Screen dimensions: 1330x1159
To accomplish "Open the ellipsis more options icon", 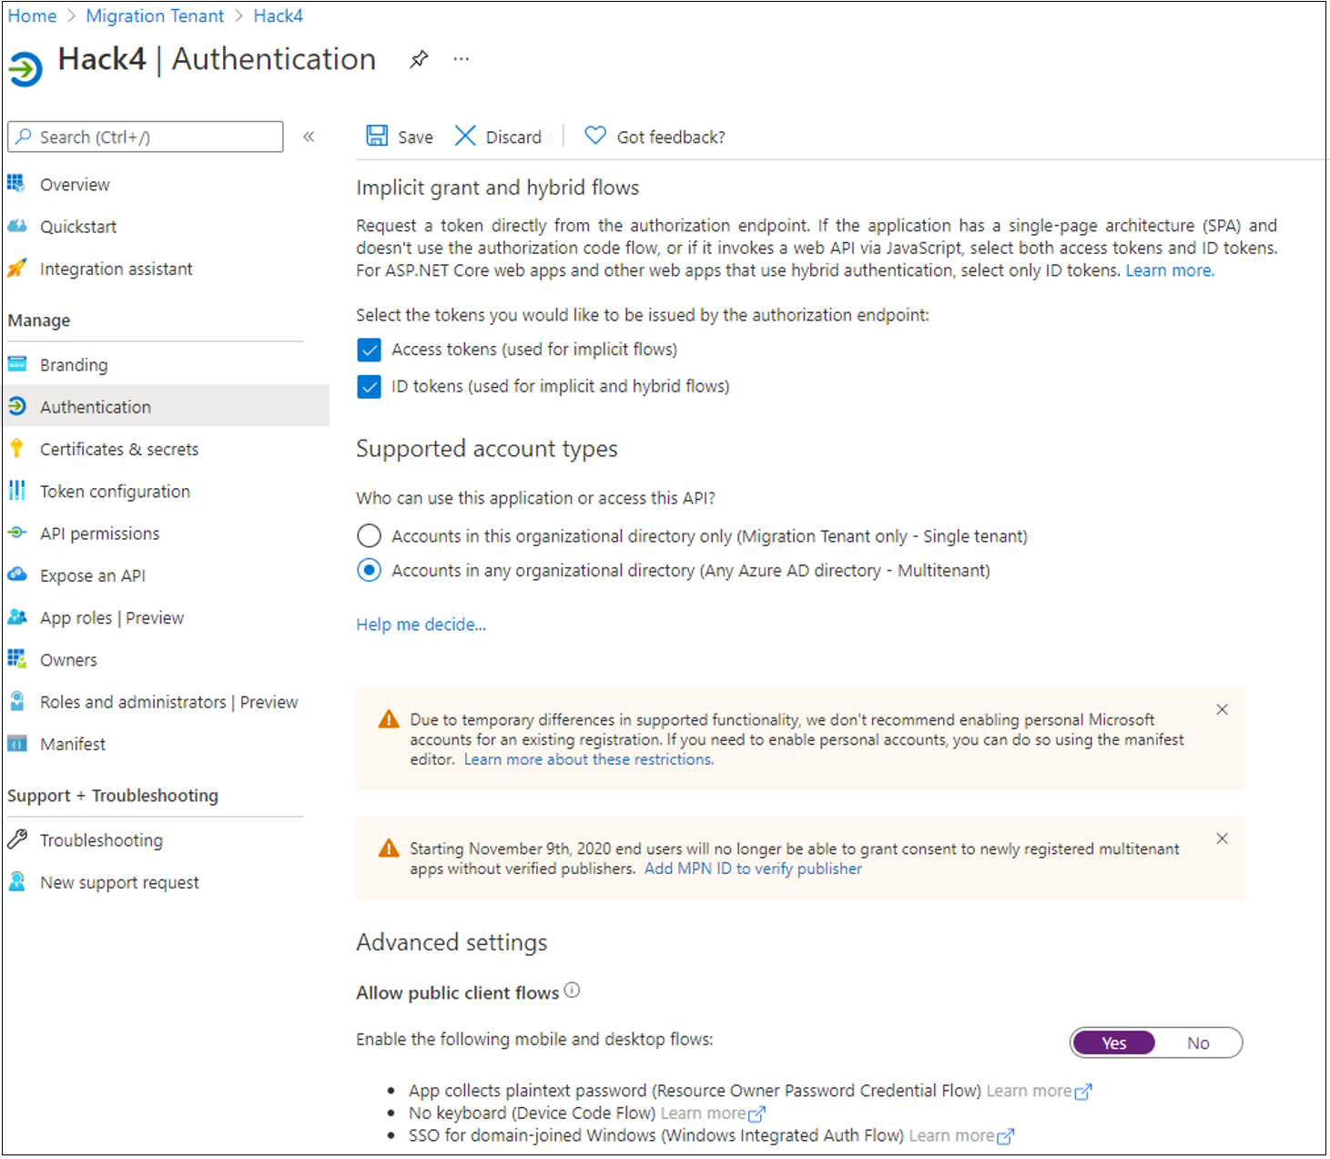I will coord(462,59).
